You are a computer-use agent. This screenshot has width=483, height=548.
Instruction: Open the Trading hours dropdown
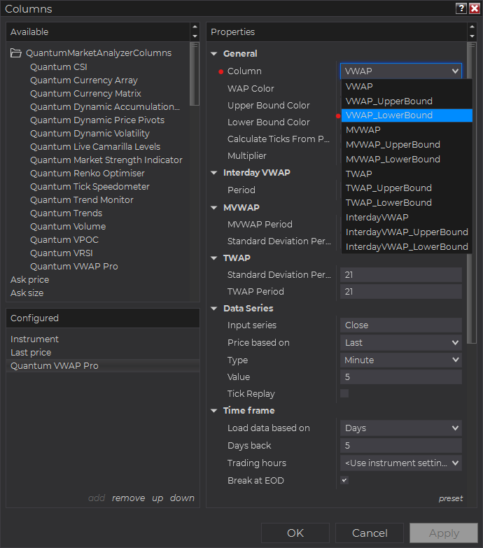[401, 463]
